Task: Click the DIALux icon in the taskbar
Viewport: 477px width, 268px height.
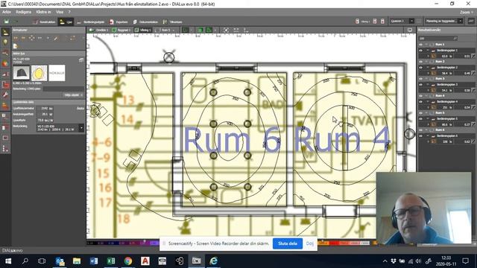Action: click(196, 261)
